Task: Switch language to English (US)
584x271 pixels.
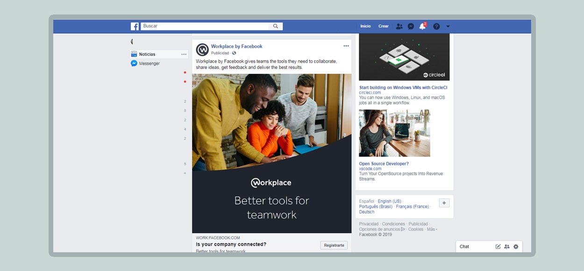Action: pyautogui.click(x=389, y=201)
